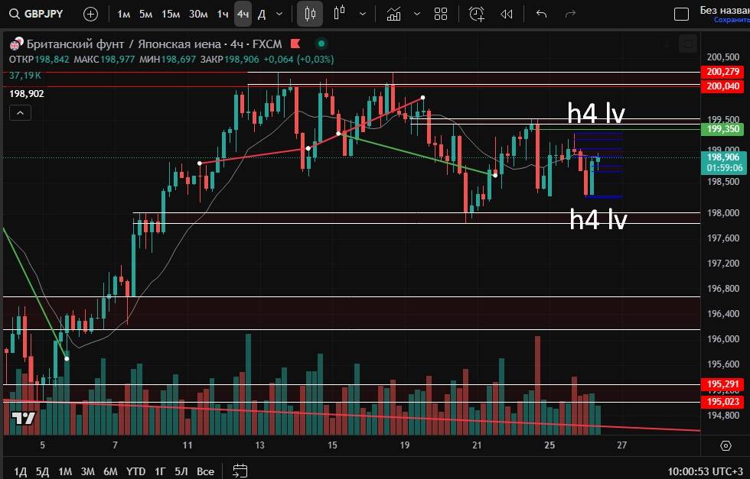This screenshot has height=479, width=750.
Task: Collapse the indicator legend chevron
Action: (x=20, y=113)
